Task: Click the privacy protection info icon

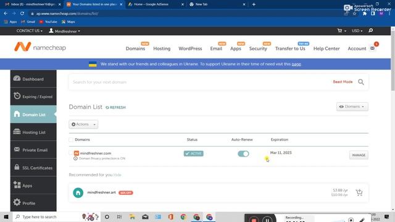Action: click(75, 158)
